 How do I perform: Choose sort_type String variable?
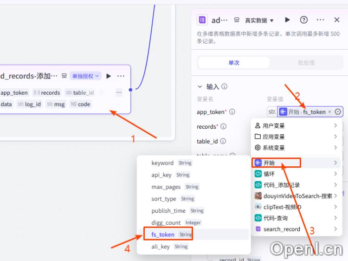194,199
